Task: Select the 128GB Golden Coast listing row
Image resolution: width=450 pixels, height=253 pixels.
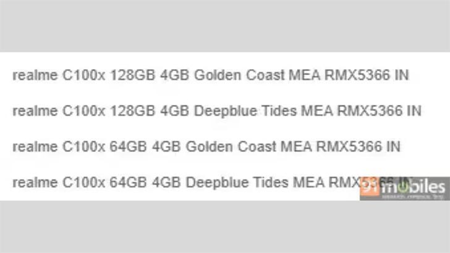Action: 210,75
